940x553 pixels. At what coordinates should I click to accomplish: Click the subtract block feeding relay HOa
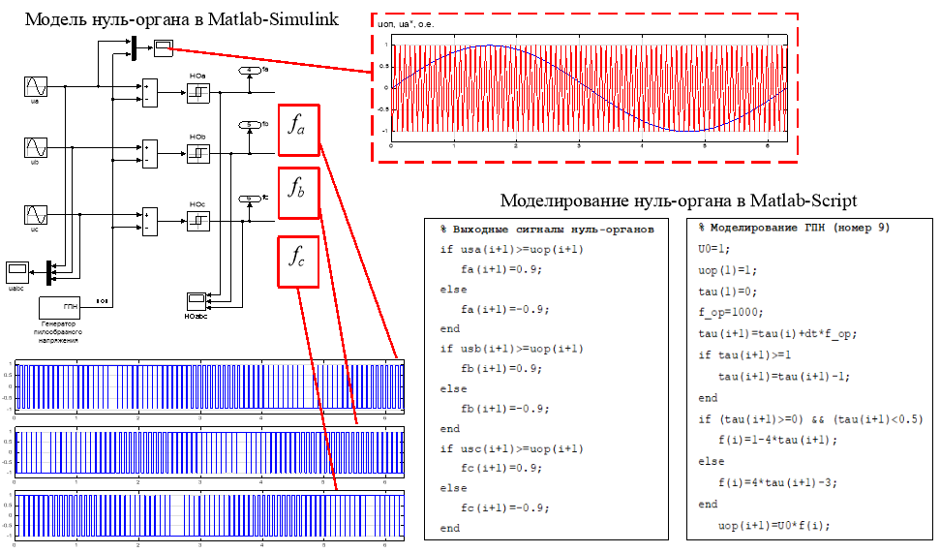tap(149, 93)
